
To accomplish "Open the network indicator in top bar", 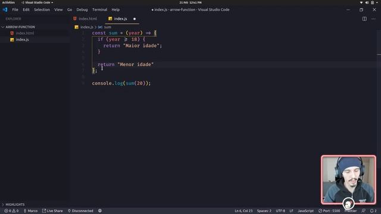I will (x=361, y=2).
